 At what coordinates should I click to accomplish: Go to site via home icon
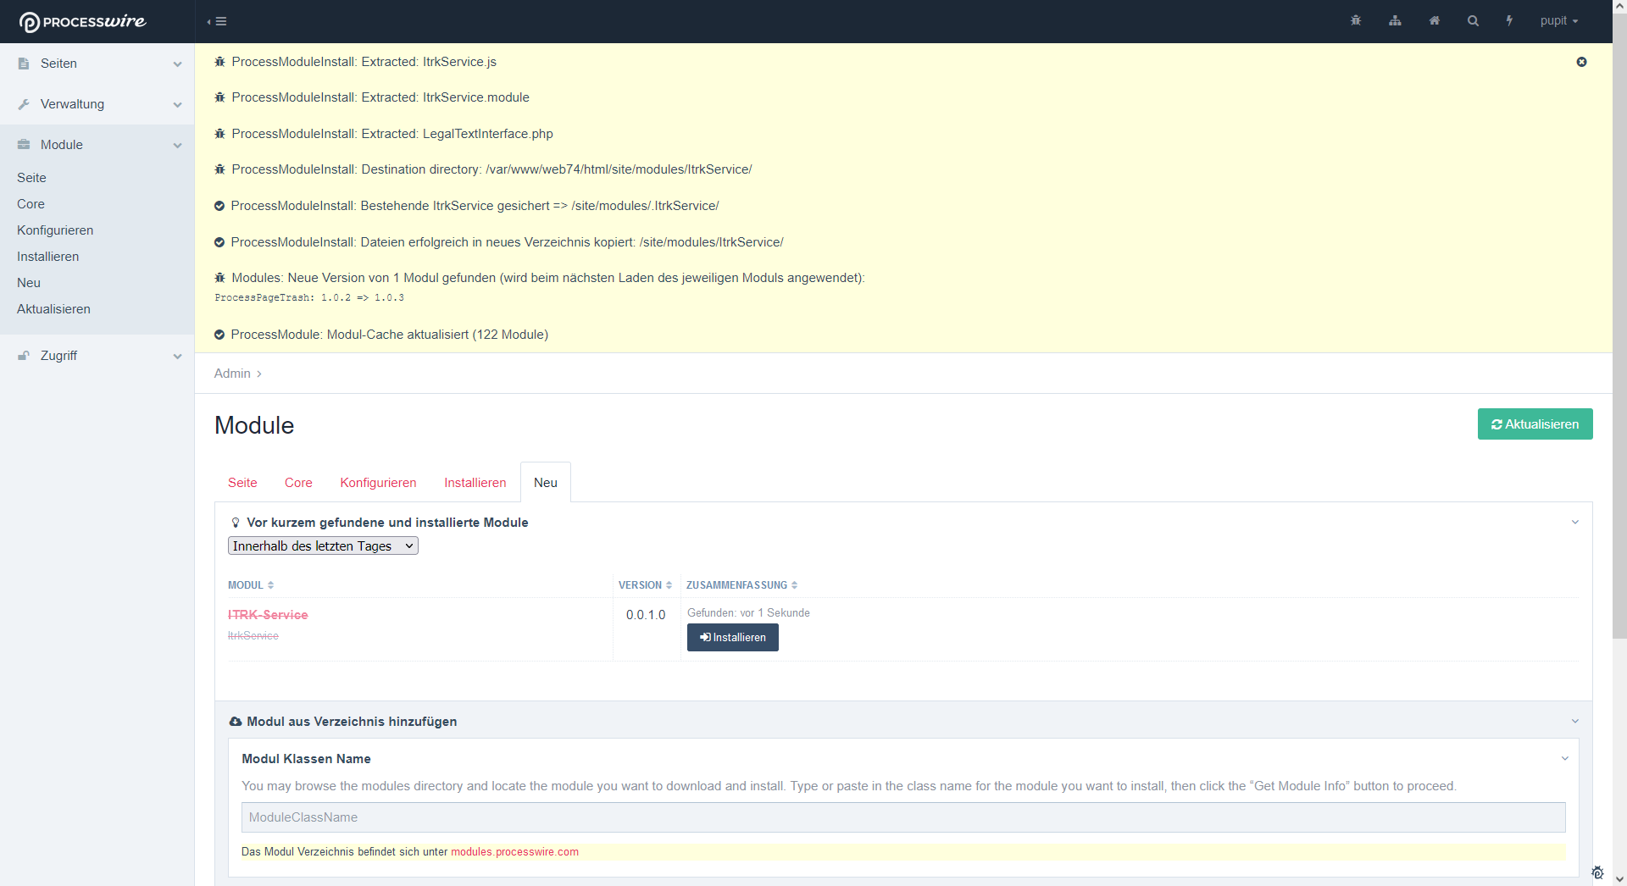point(1434,20)
